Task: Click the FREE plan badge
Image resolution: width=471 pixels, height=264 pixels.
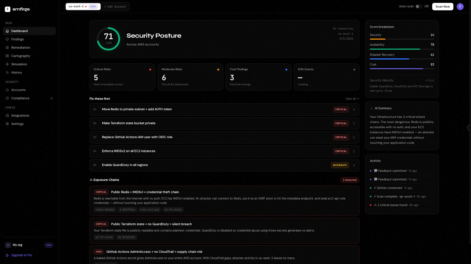Action: point(49,245)
